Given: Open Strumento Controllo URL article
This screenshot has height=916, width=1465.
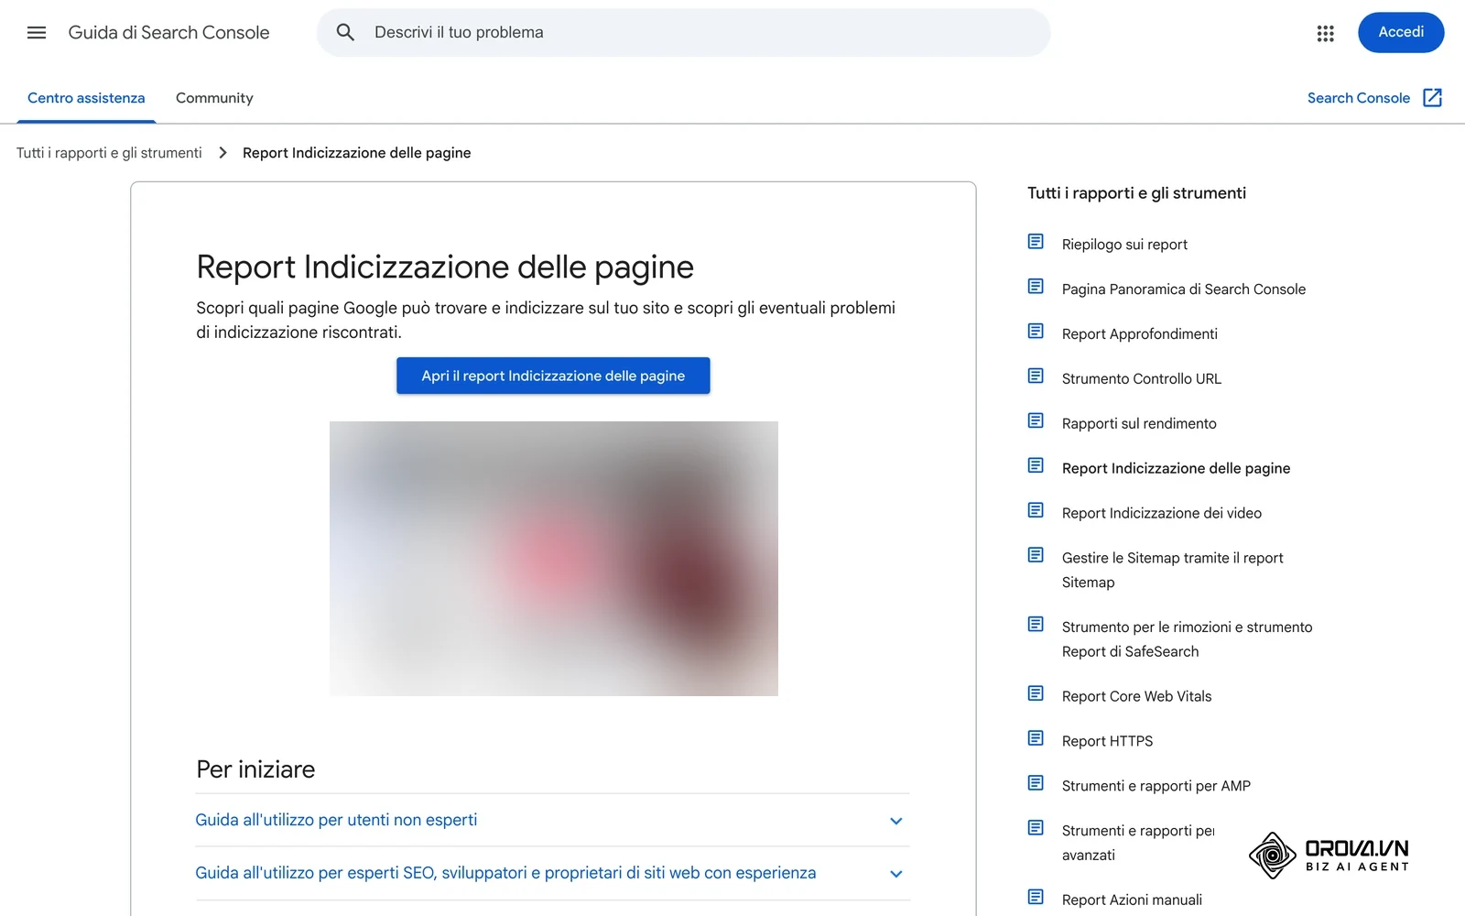Looking at the screenshot, I should [x=1142, y=379].
